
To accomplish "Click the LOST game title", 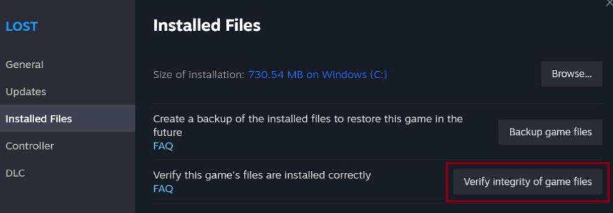I will (x=22, y=27).
